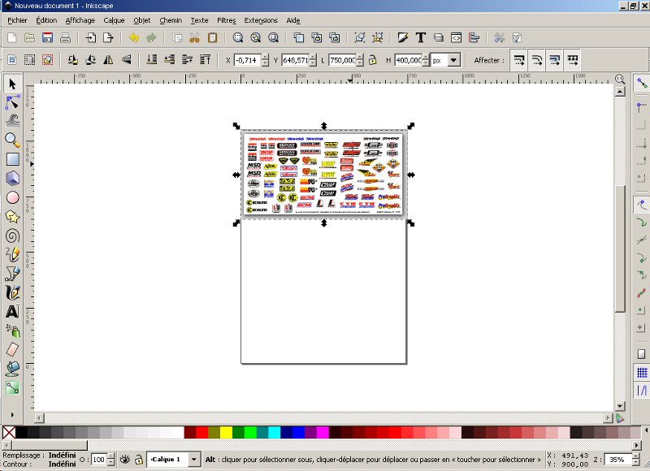Pick the pure red palette swatch
This screenshot has width=650, height=471.
[201, 433]
